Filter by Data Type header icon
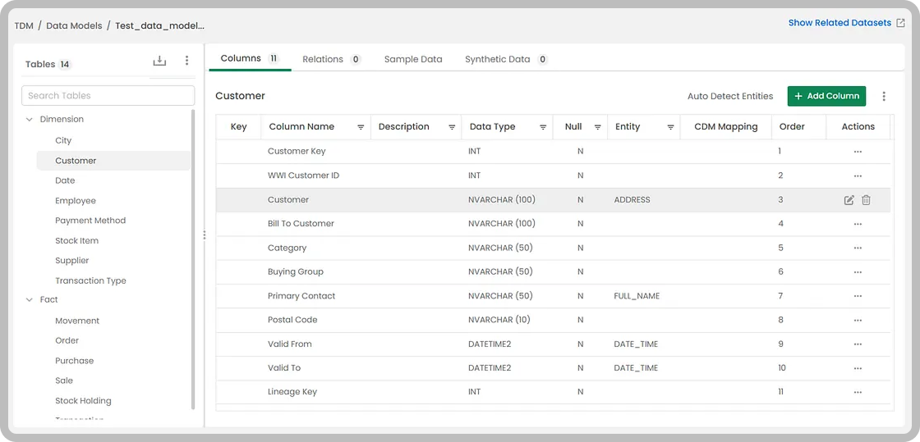This screenshot has width=920, height=442. click(x=543, y=127)
